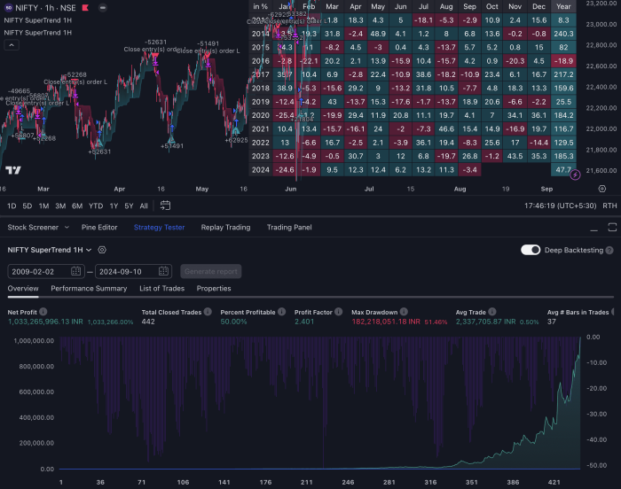The image size is (621, 489).
Task: Toggle the Deep Backtesting switch
Action: pyautogui.click(x=531, y=250)
